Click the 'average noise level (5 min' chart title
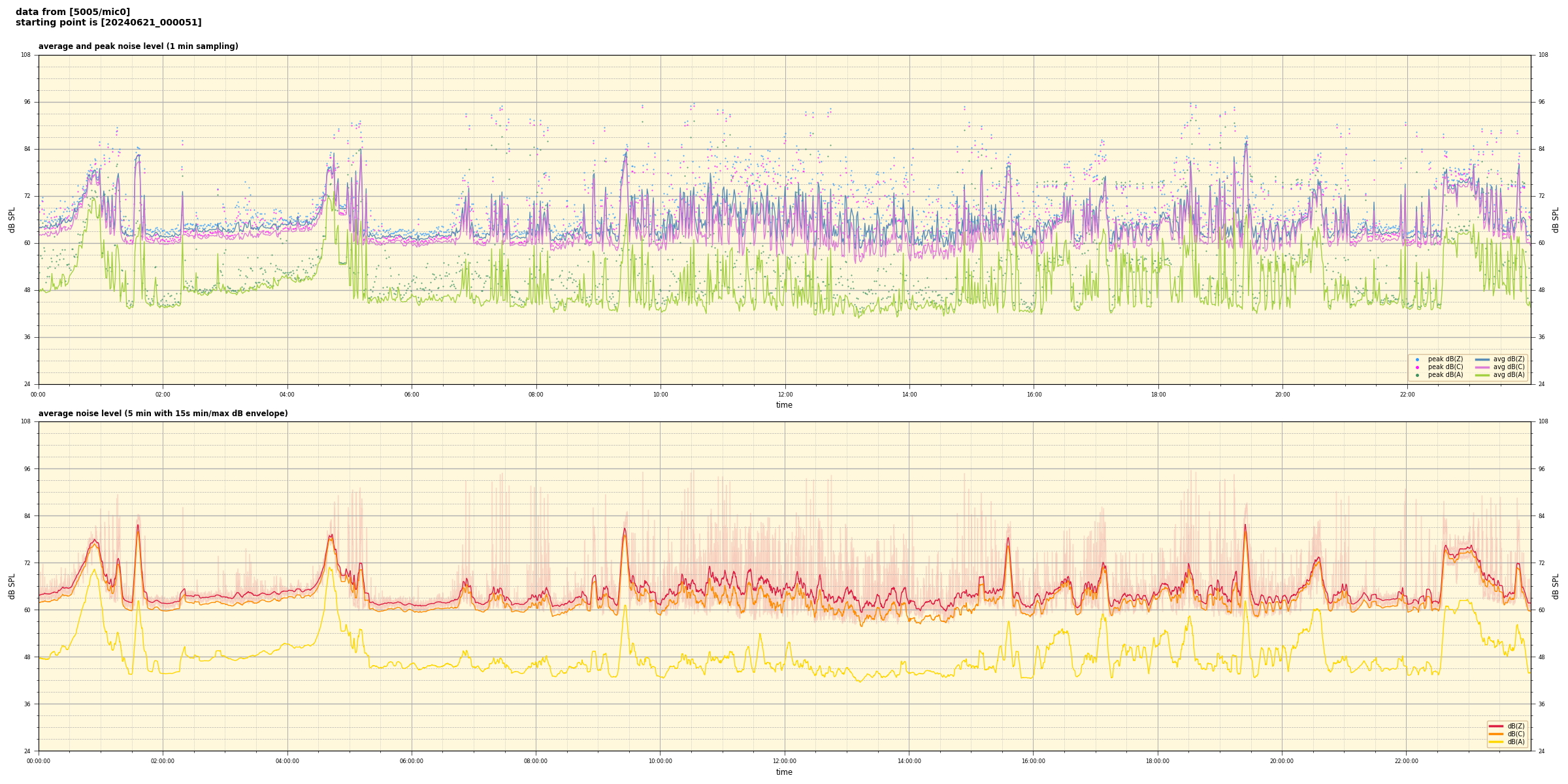Screen dimensions: 1568x784 [163, 414]
